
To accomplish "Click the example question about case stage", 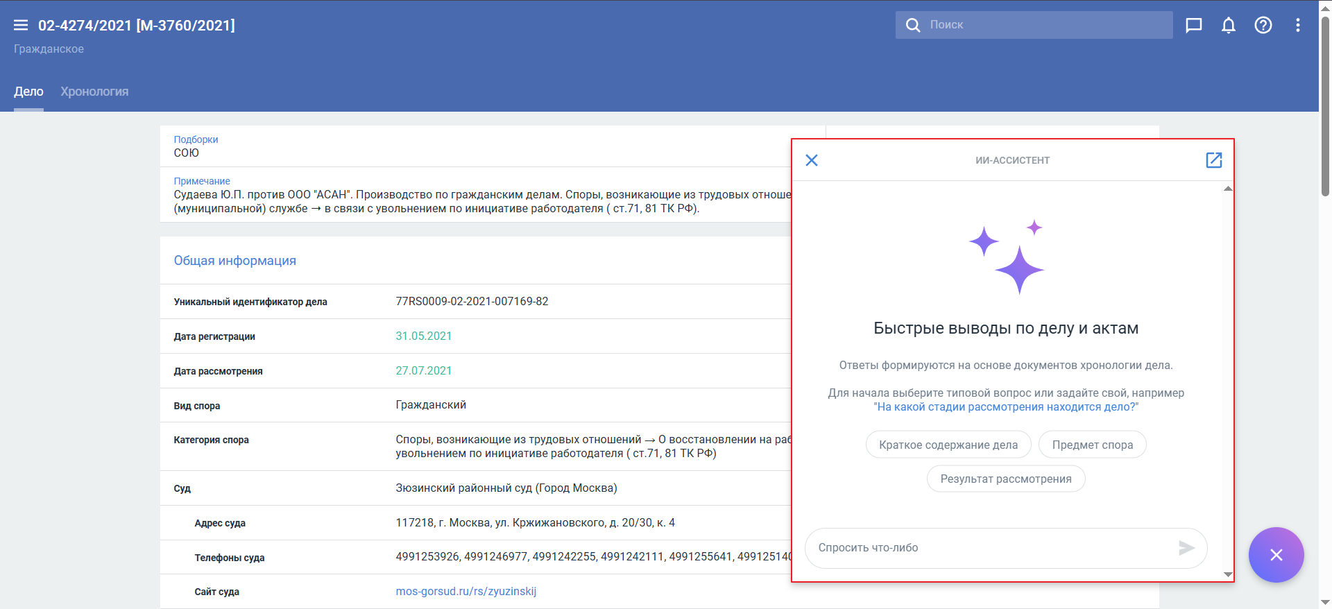I will [1005, 407].
